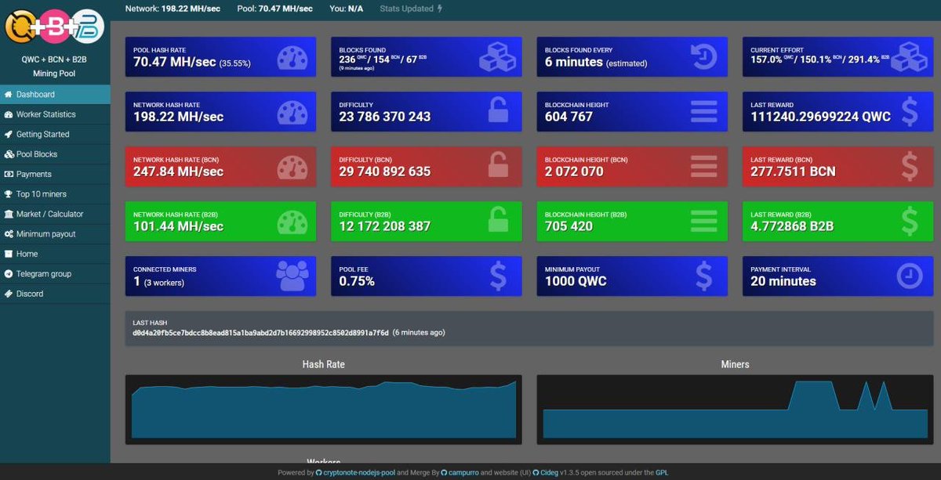Screen dimensions: 941x480
Task: Click the Minimum payout gears icon
Action: point(9,234)
